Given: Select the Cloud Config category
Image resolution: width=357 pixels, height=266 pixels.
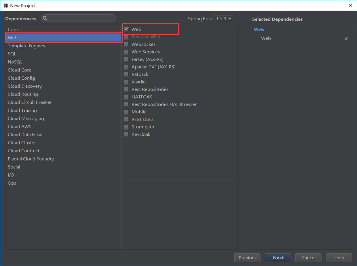Looking at the screenshot, I should point(63,78).
